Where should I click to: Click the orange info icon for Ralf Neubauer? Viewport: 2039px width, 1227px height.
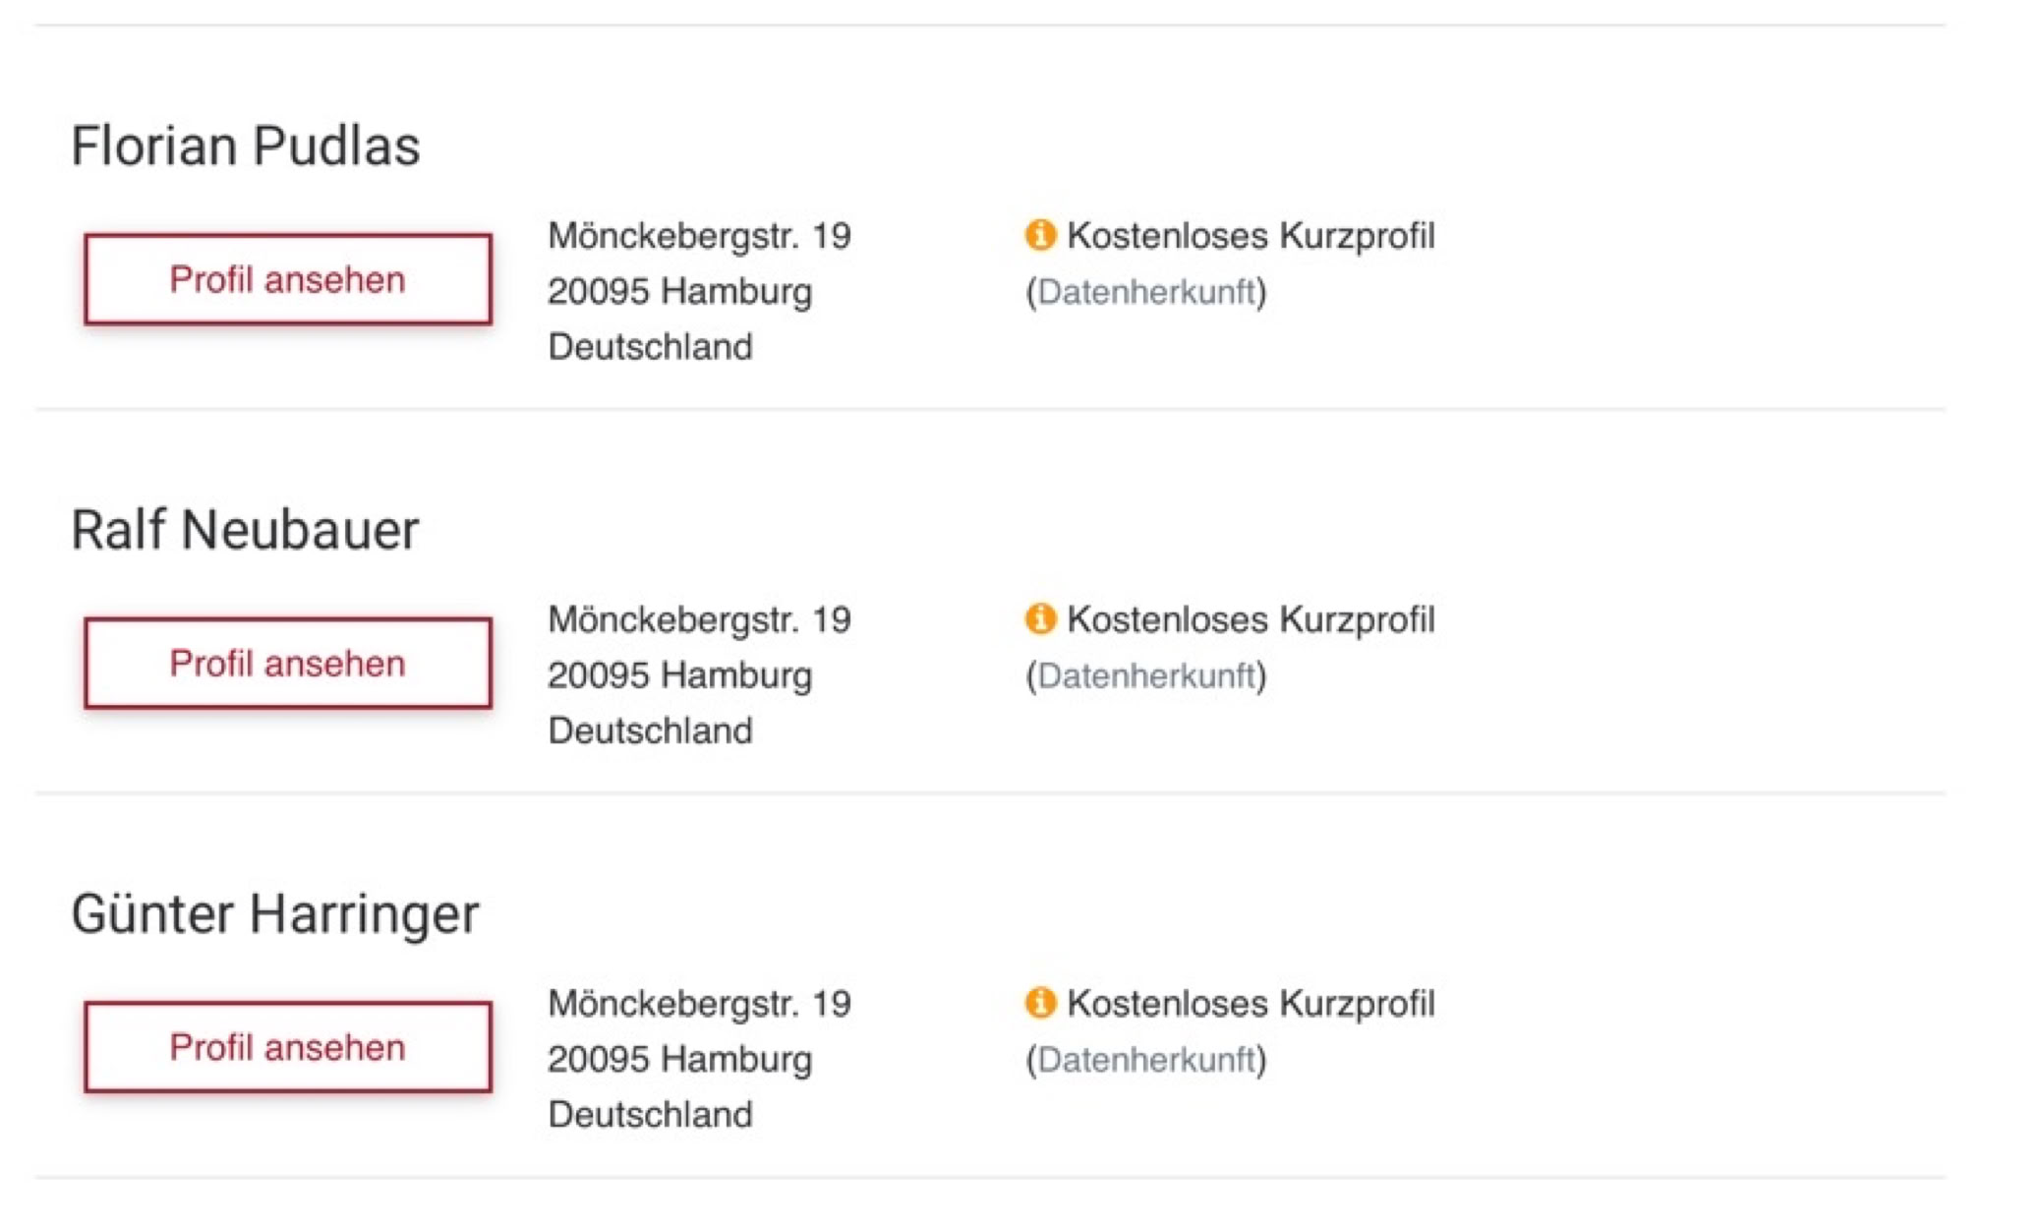point(1039,618)
